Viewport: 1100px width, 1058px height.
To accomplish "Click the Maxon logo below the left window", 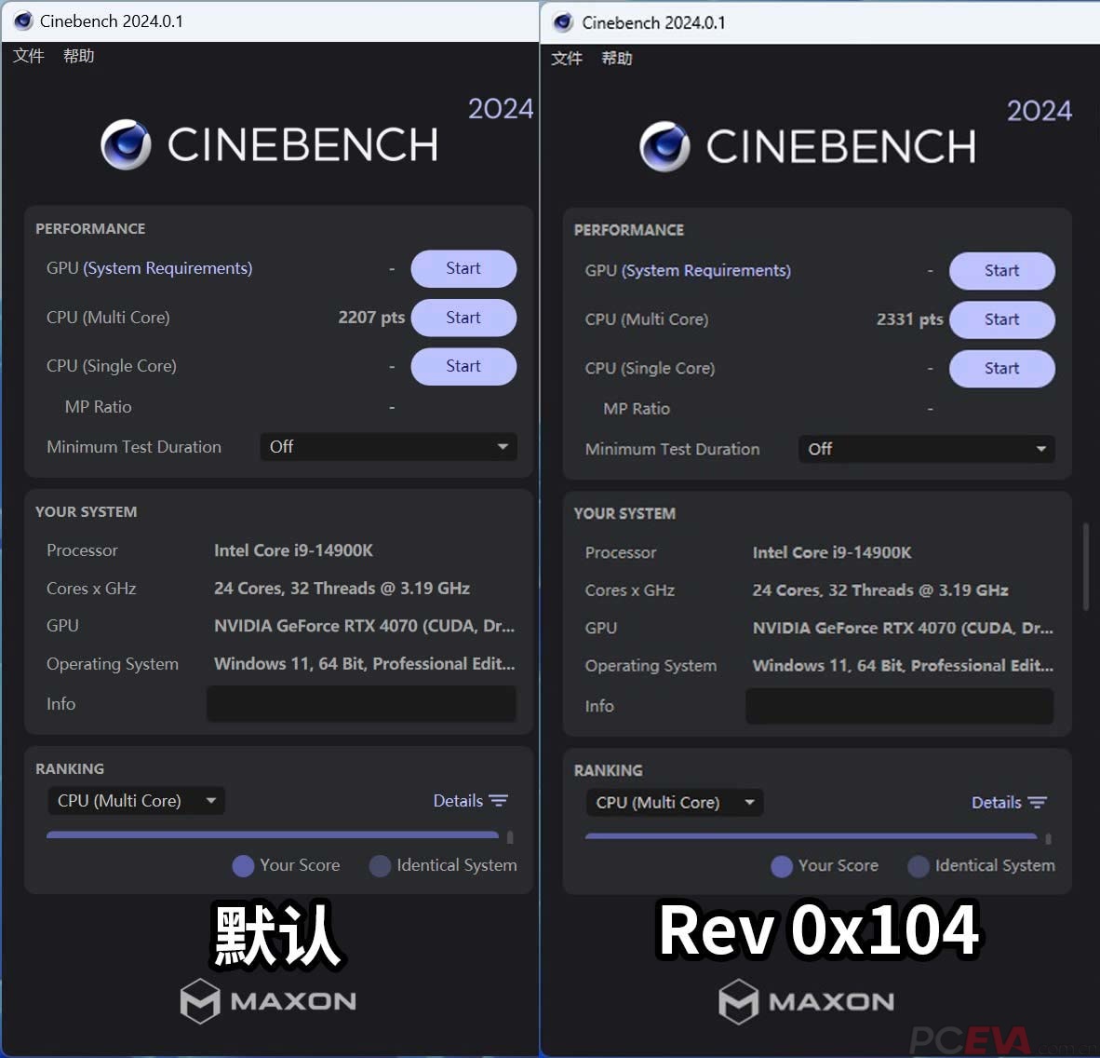I will [x=267, y=1001].
